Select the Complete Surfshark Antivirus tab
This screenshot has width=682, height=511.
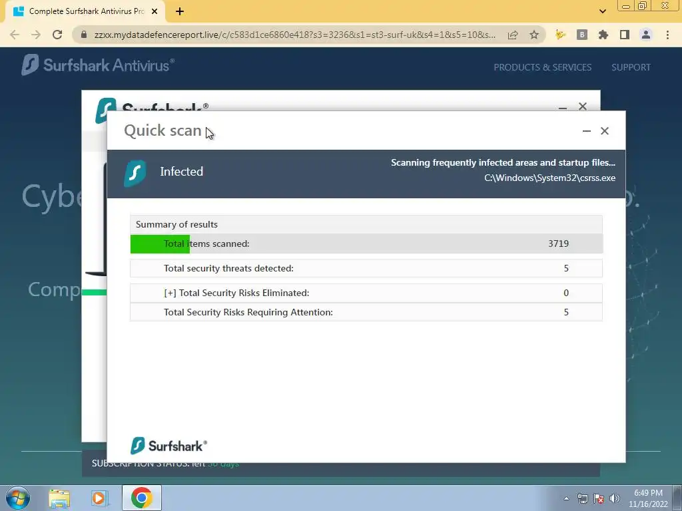click(x=85, y=12)
